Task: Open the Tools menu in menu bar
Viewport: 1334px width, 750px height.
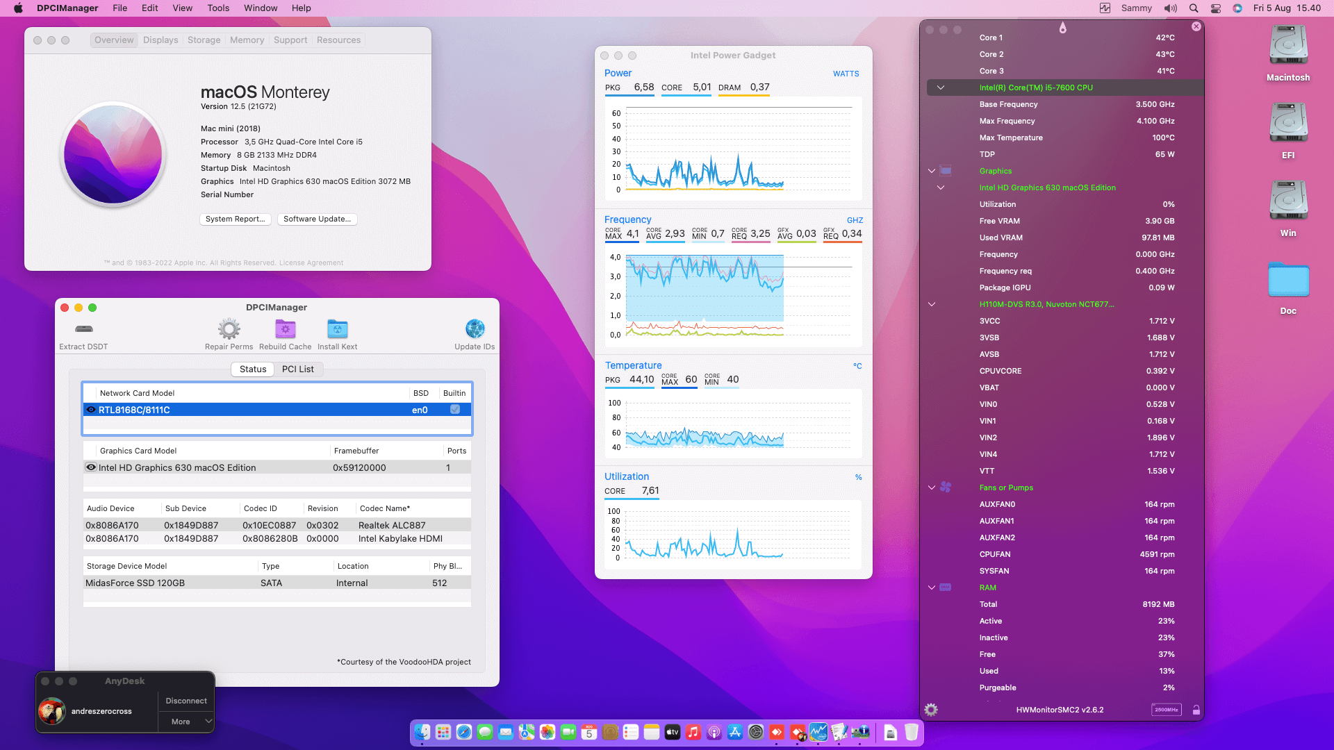Action: click(x=217, y=8)
